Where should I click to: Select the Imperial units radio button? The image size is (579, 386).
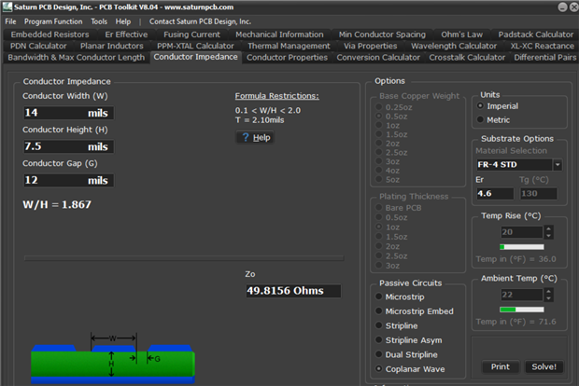pyautogui.click(x=480, y=105)
